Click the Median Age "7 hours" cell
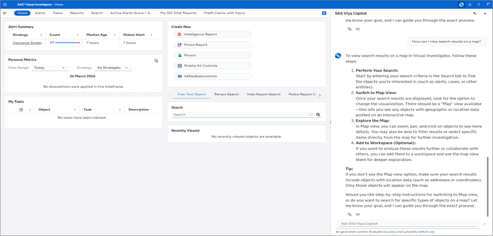Viewport: 493px width, 236px height. click(x=92, y=43)
